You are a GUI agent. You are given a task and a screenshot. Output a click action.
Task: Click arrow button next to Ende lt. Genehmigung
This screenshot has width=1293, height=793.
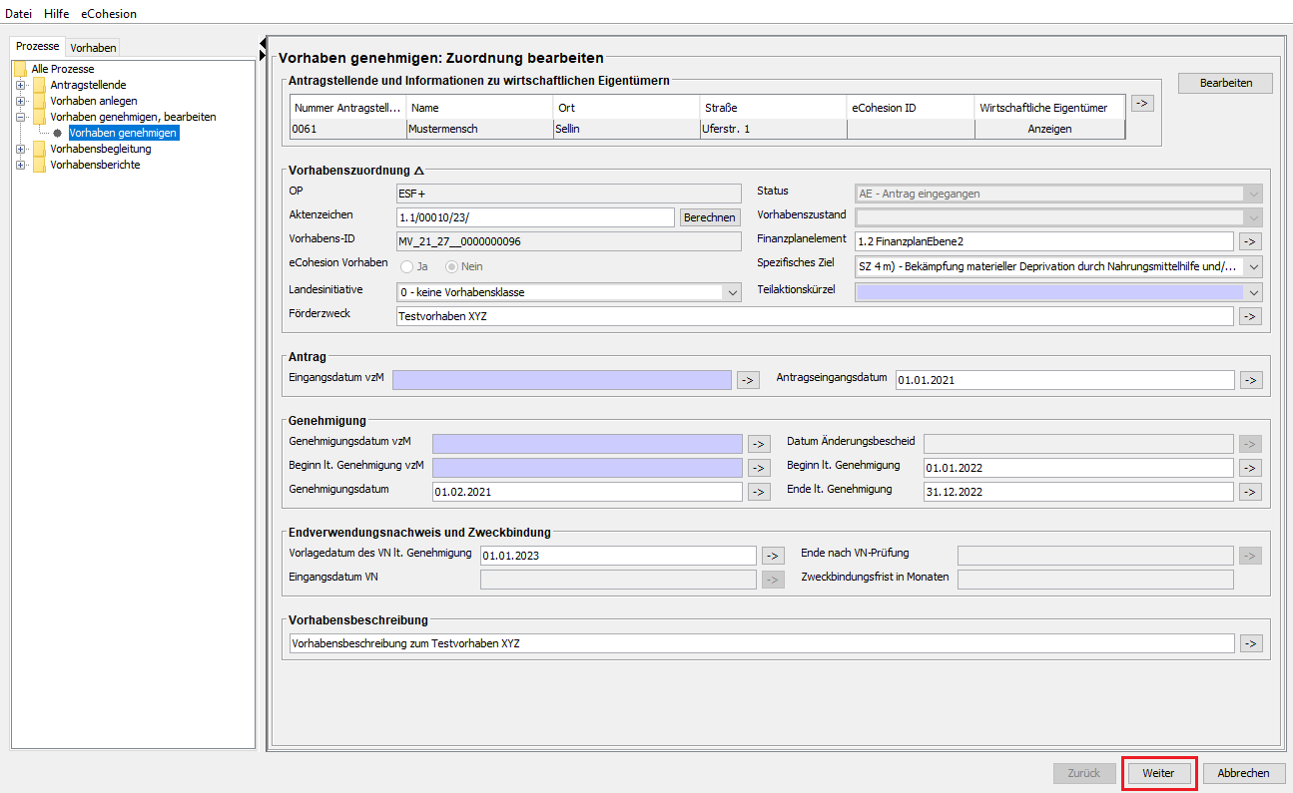[1250, 492]
